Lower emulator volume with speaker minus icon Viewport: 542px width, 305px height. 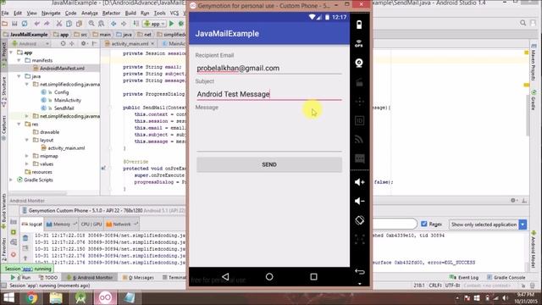point(359,201)
